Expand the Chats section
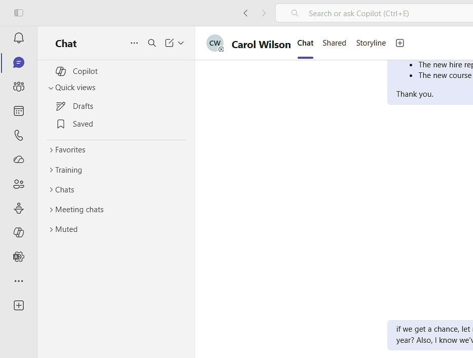 (62, 190)
